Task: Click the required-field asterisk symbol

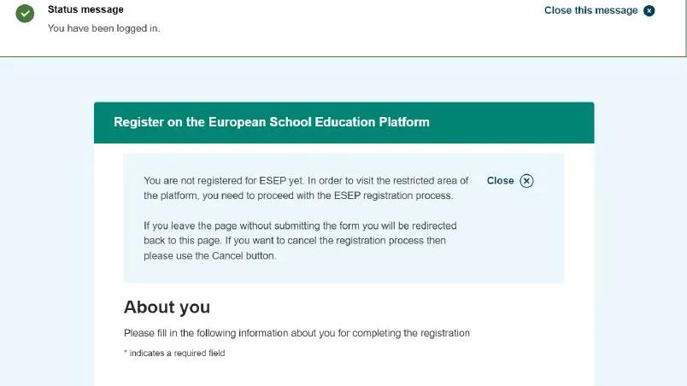Action: point(126,352)
